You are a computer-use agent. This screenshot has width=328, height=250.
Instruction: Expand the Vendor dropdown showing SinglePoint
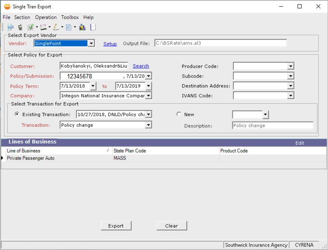click(x=91, y=43)
